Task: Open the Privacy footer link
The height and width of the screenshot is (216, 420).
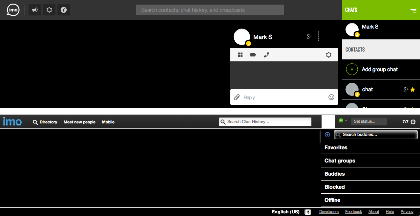Action: click(x=407, y=212)
